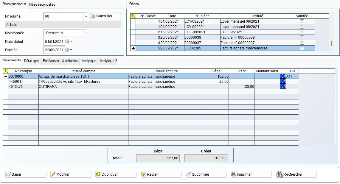The height and width of the screenshot is (184, 340).
Task: Click the N° Saisie column header
Action: 148,16
